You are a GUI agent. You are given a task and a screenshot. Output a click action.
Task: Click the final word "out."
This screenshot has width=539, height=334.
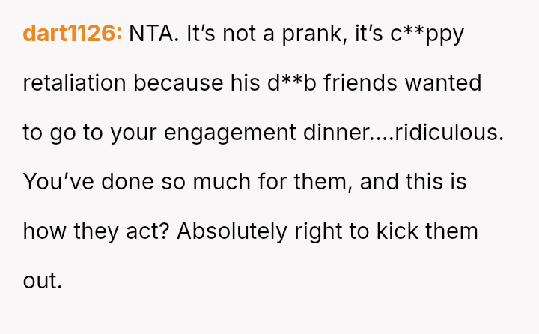pyautogui.click(x=43, y=280)
